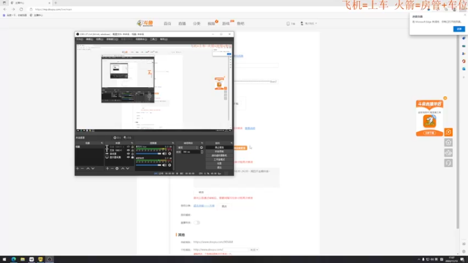Click 工作室模式 button in OBS controls

tap(219, 160)
